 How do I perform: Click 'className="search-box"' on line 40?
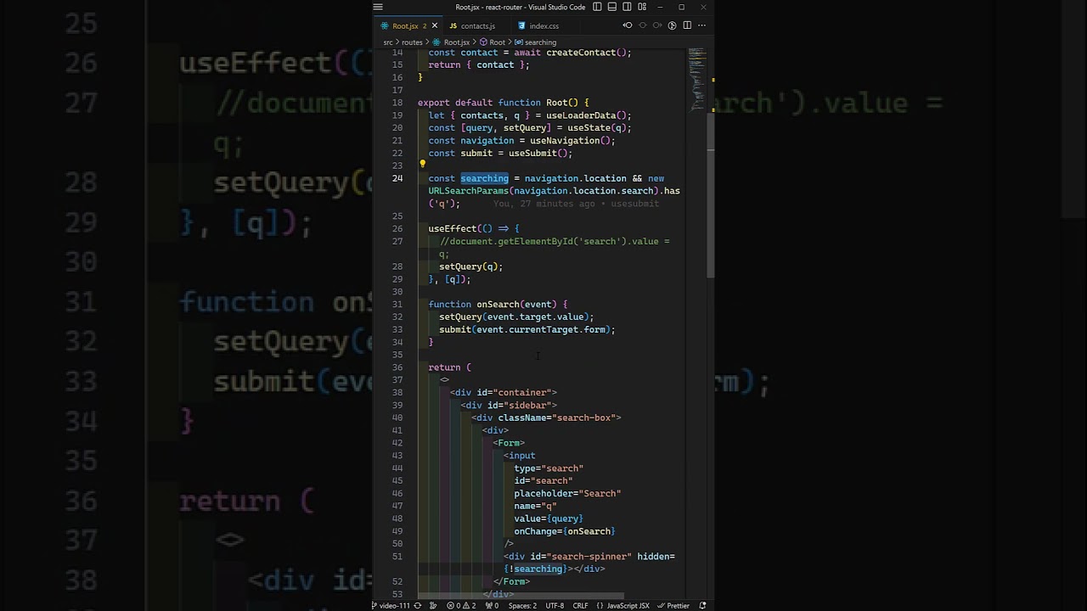click(559, 418)
